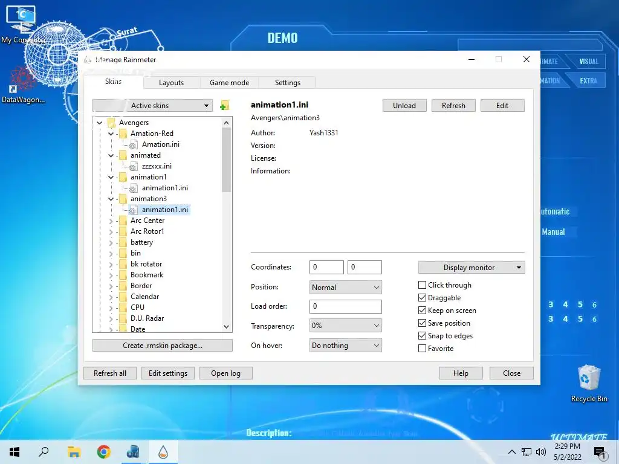Click the battery folder icon
619x464 pixels.
123,242
